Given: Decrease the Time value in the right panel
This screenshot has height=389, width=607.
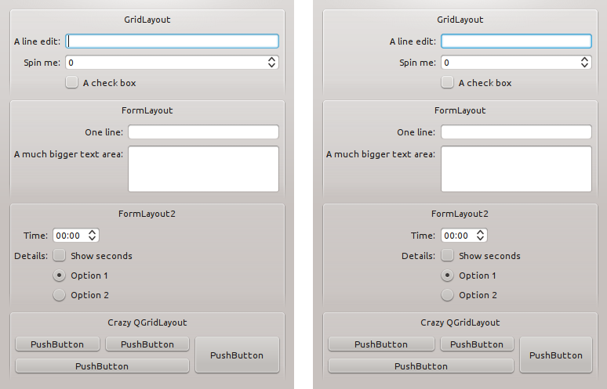Looking at the screenshot, I should click(480, 239).
